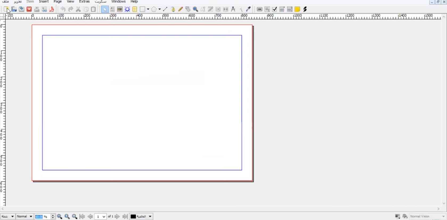Click the zoom out magnifier in status bar
Screen dimensions: 447x220
[60, 217]
